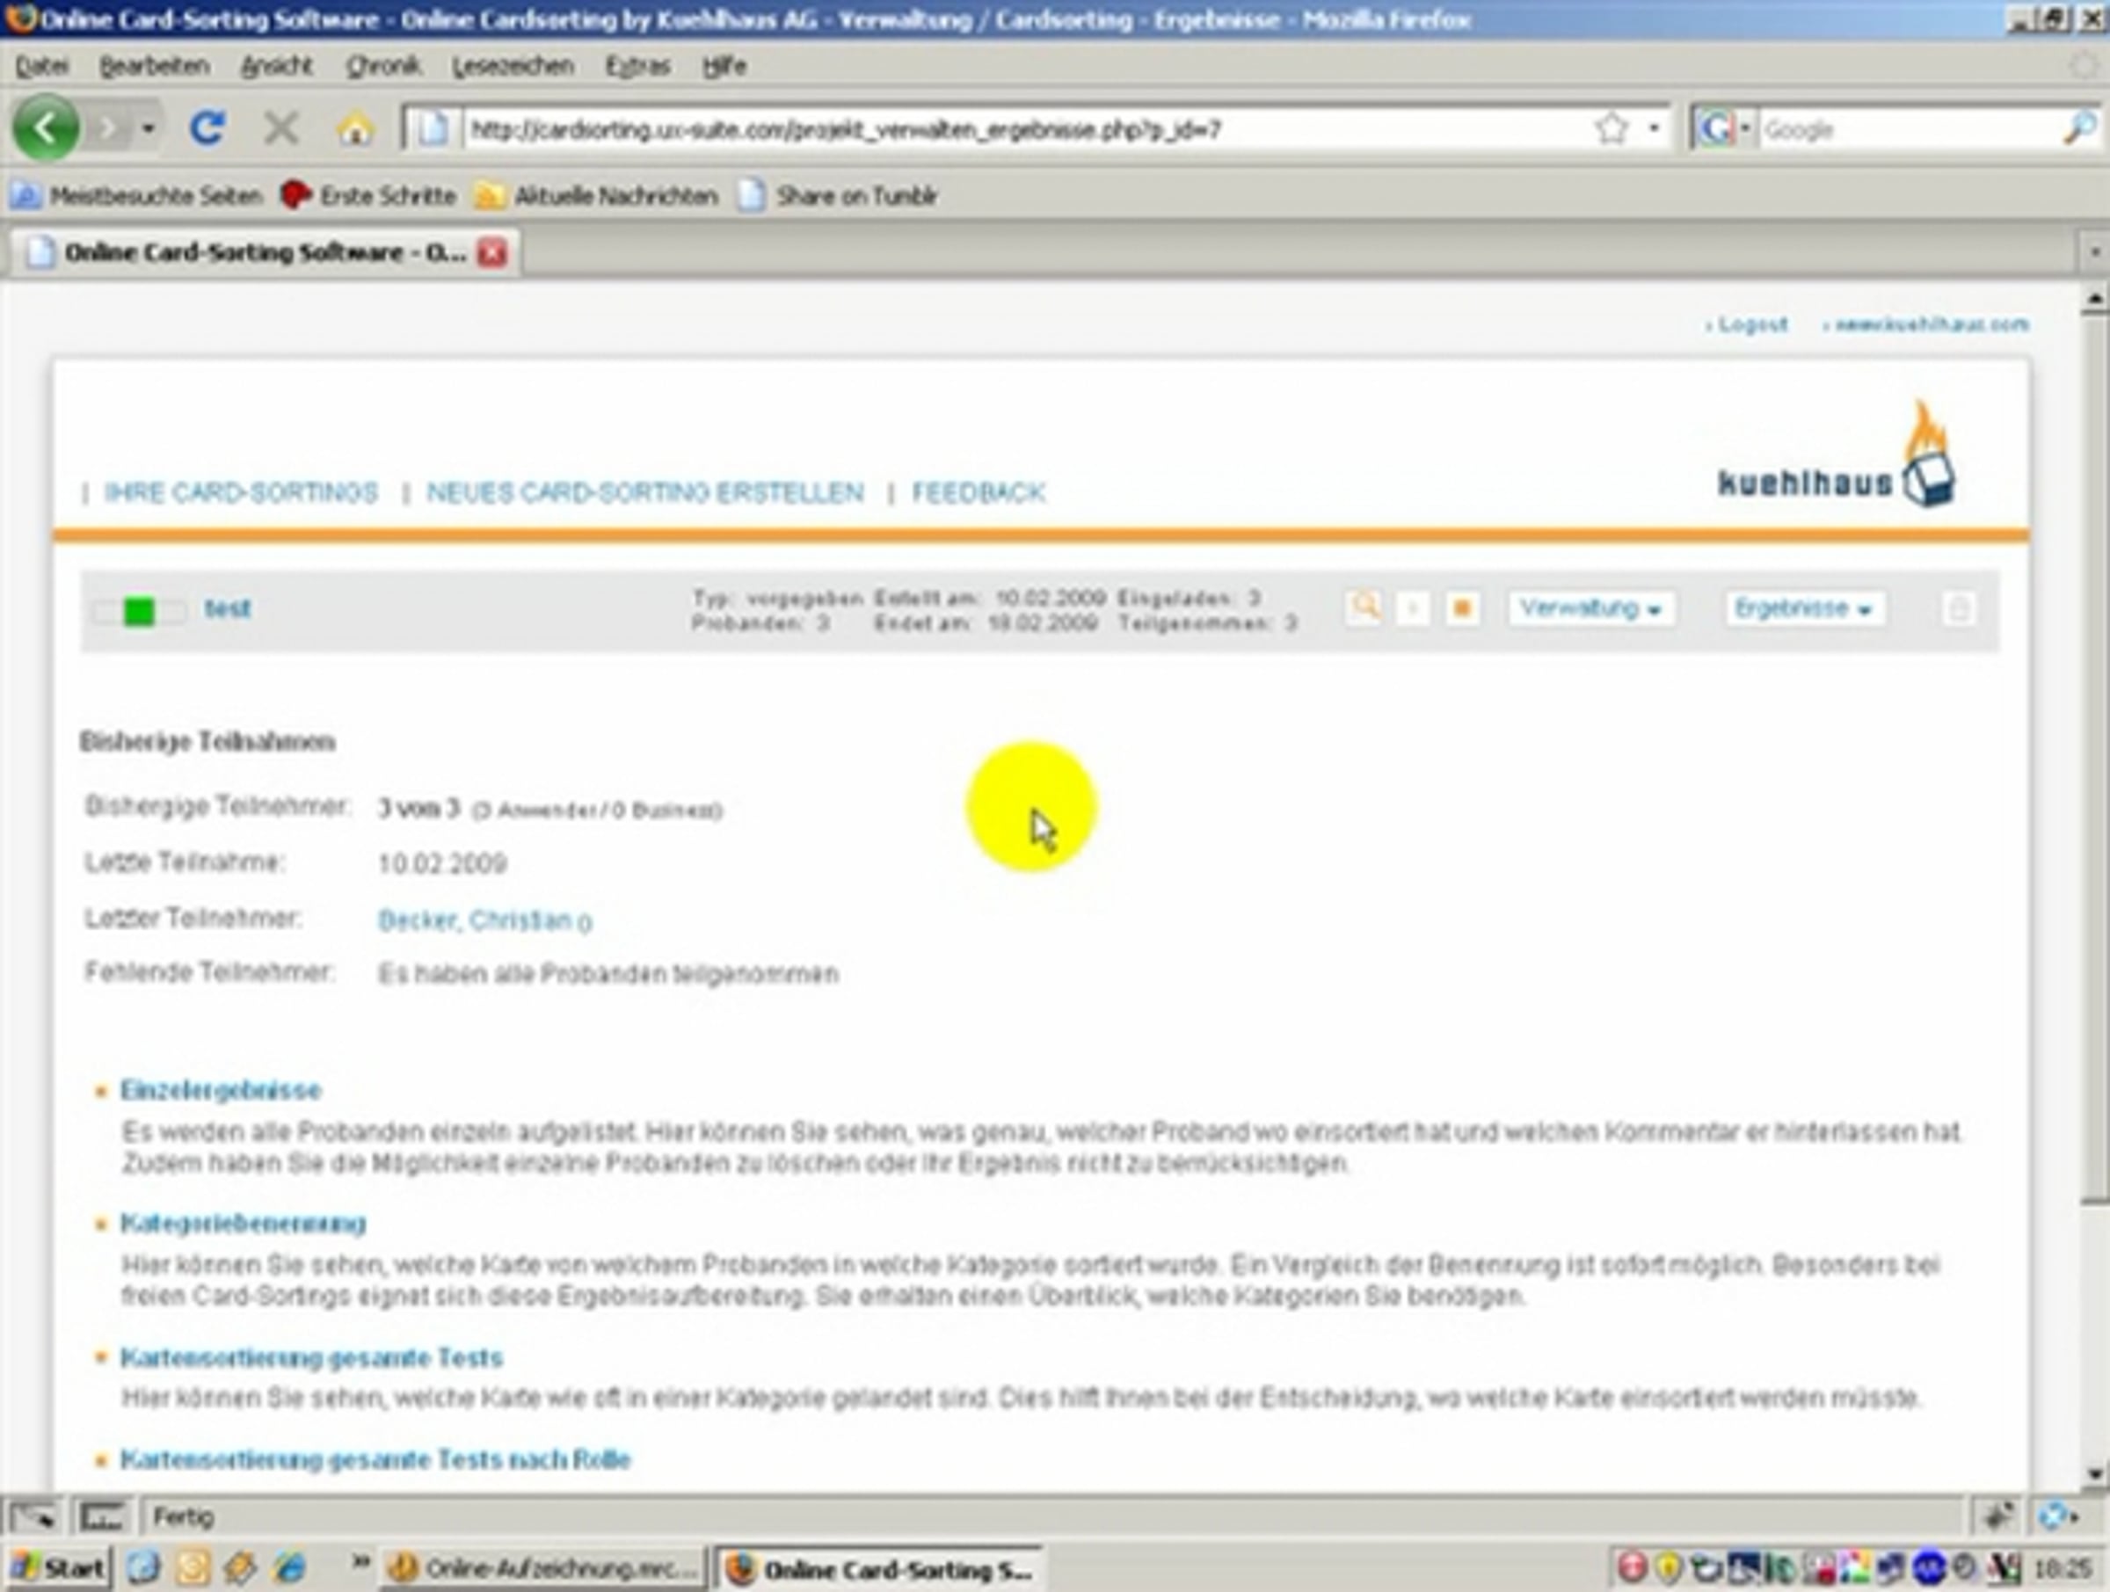Click the home icon in Firefox toolbar
Image resolution: width=2110 pixels, height=1592 pixels.
tap(354, 128)
